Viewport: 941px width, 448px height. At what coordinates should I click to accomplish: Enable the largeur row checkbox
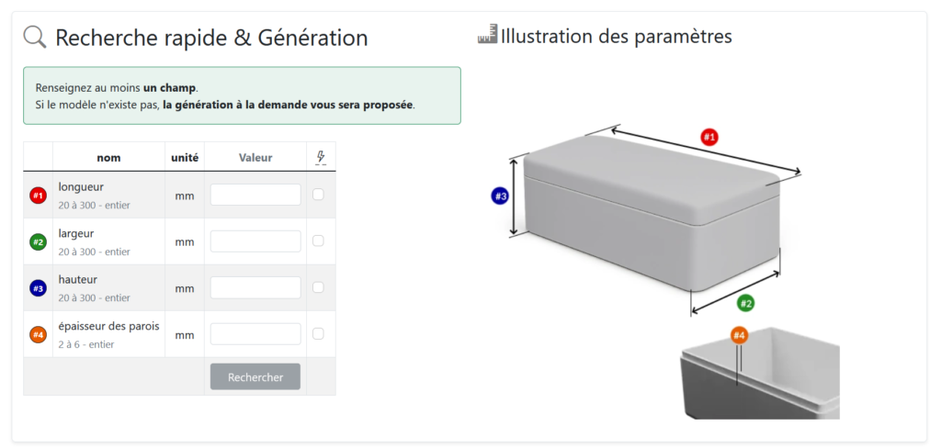(319, 241)
